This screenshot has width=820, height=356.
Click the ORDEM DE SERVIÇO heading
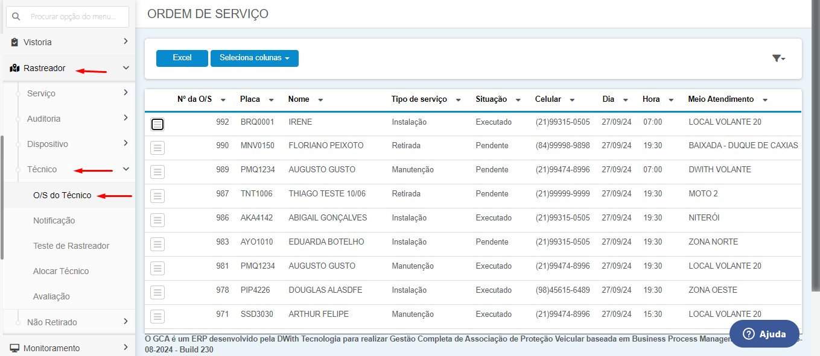click(x=208, y=14)
